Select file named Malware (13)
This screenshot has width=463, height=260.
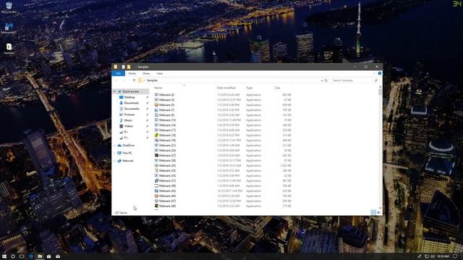pyautogui.click(x=167, y=120)
